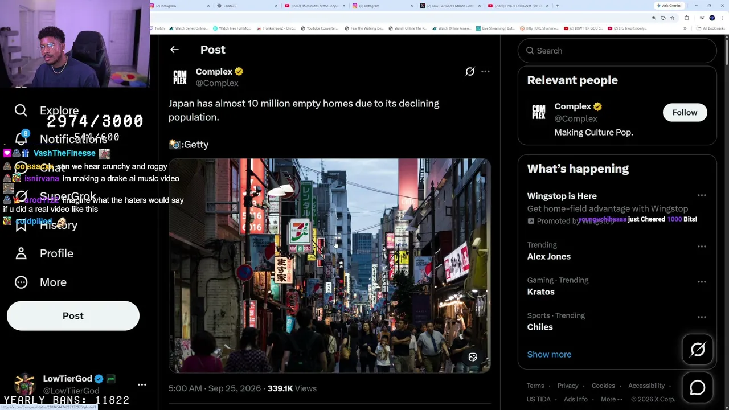Open Grok icon on Complex post
Screen dimensions: 729x410
(470, 72)
